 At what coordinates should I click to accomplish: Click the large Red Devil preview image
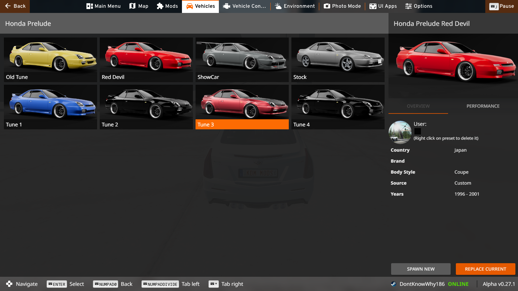453,66
